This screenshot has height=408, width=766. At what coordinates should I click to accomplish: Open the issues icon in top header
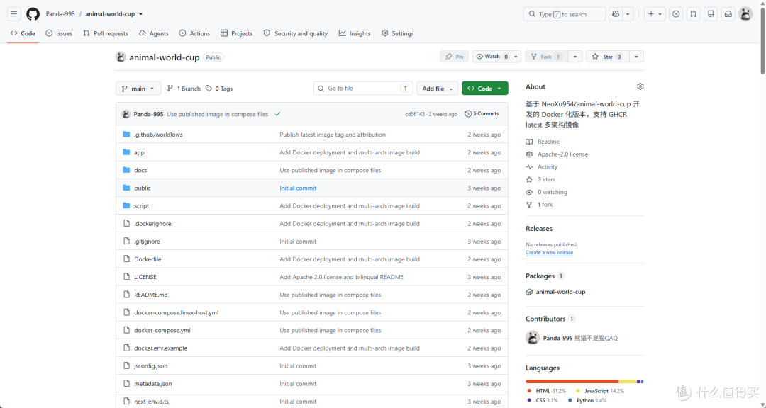point(676,14)
